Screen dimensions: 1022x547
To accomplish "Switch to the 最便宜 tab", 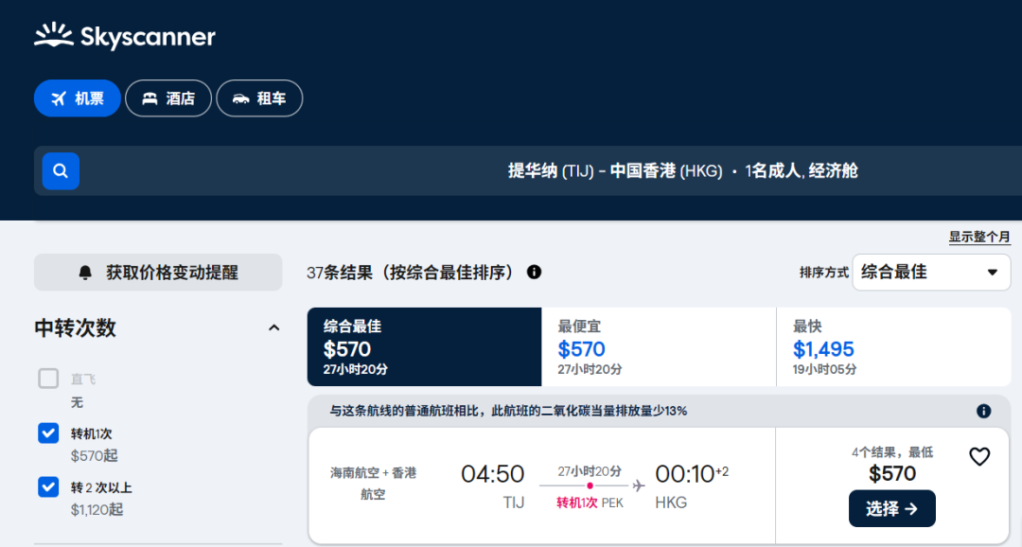I will (x=658, y=347).
